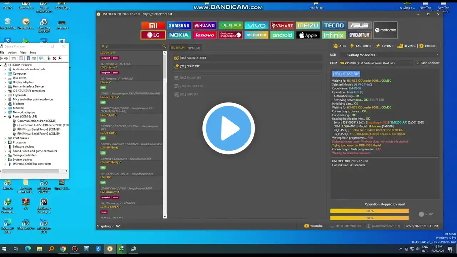
Task: Click the video play button overlay
Action: (x=228, y=128)
